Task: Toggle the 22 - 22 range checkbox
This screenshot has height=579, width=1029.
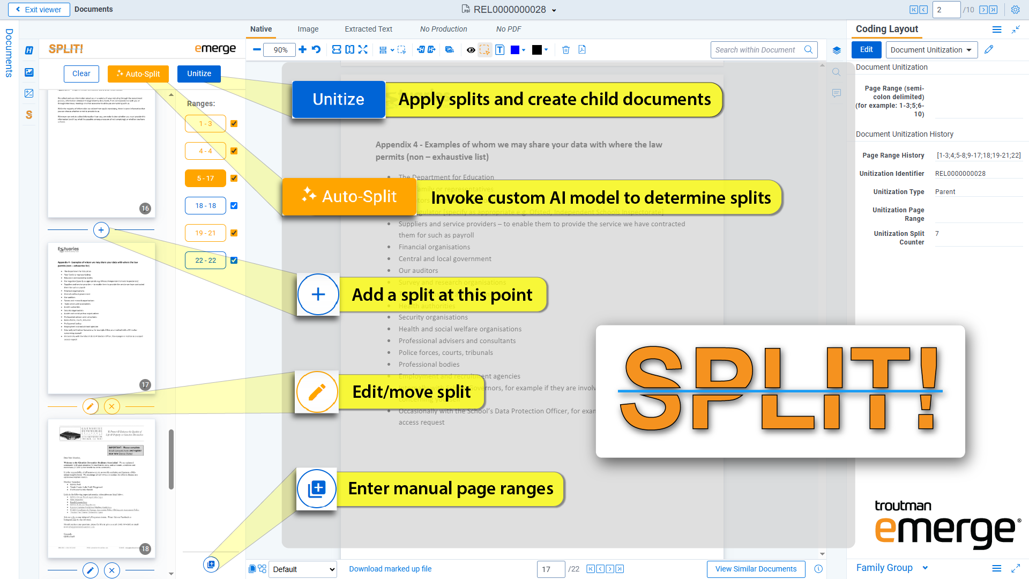Action: pos(234,261)
